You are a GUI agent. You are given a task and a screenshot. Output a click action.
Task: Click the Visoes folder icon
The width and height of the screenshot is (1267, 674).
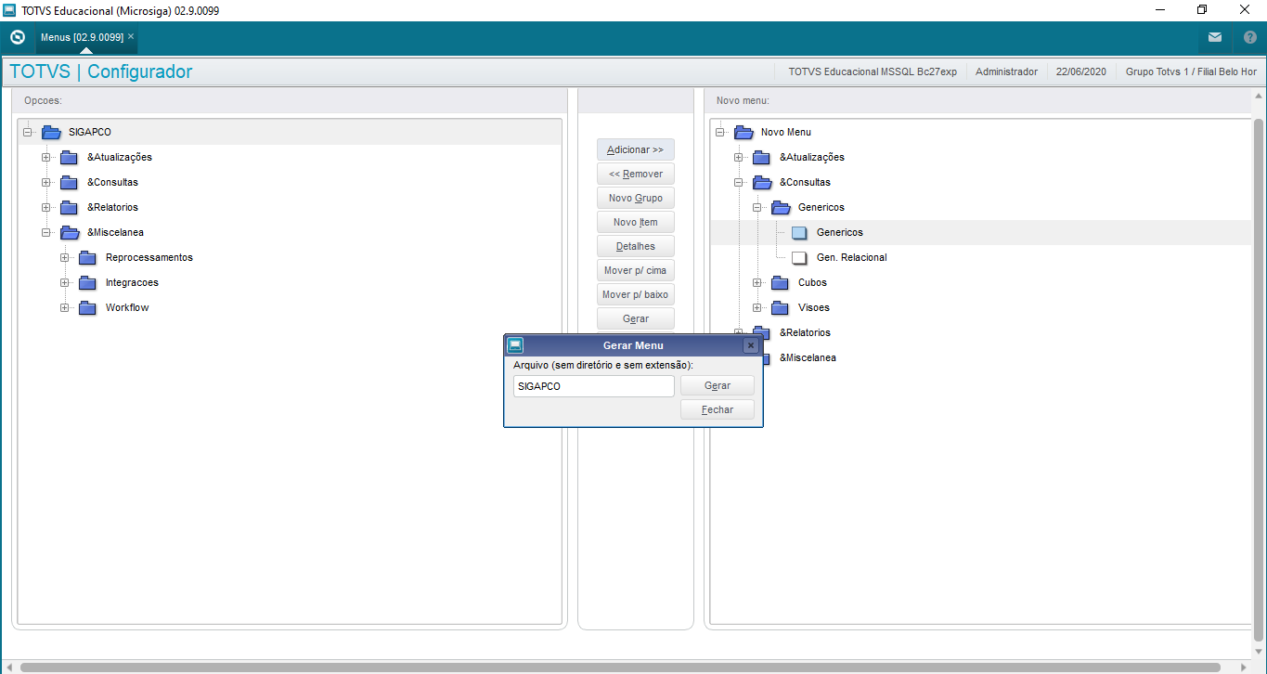coord(781,307)
